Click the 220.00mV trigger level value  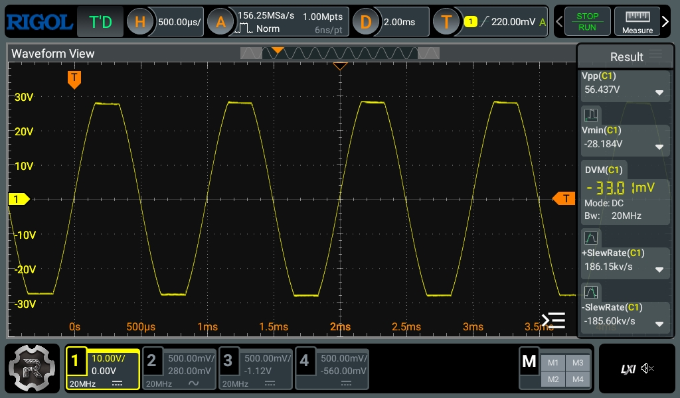[x=513, y=22]
